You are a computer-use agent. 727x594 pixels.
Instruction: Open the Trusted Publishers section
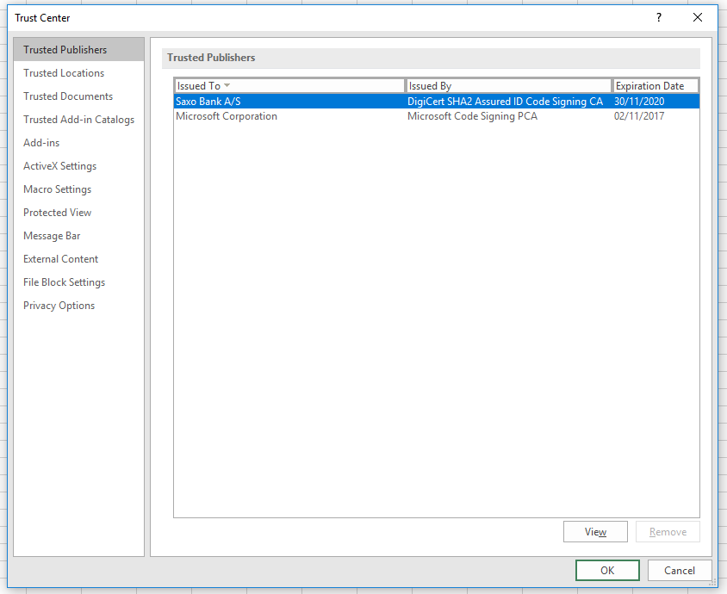coord(65,50)
